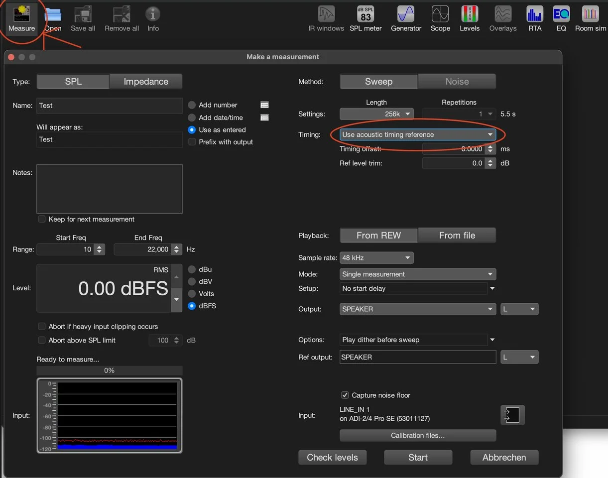Click the input channel selector icon

512,415
